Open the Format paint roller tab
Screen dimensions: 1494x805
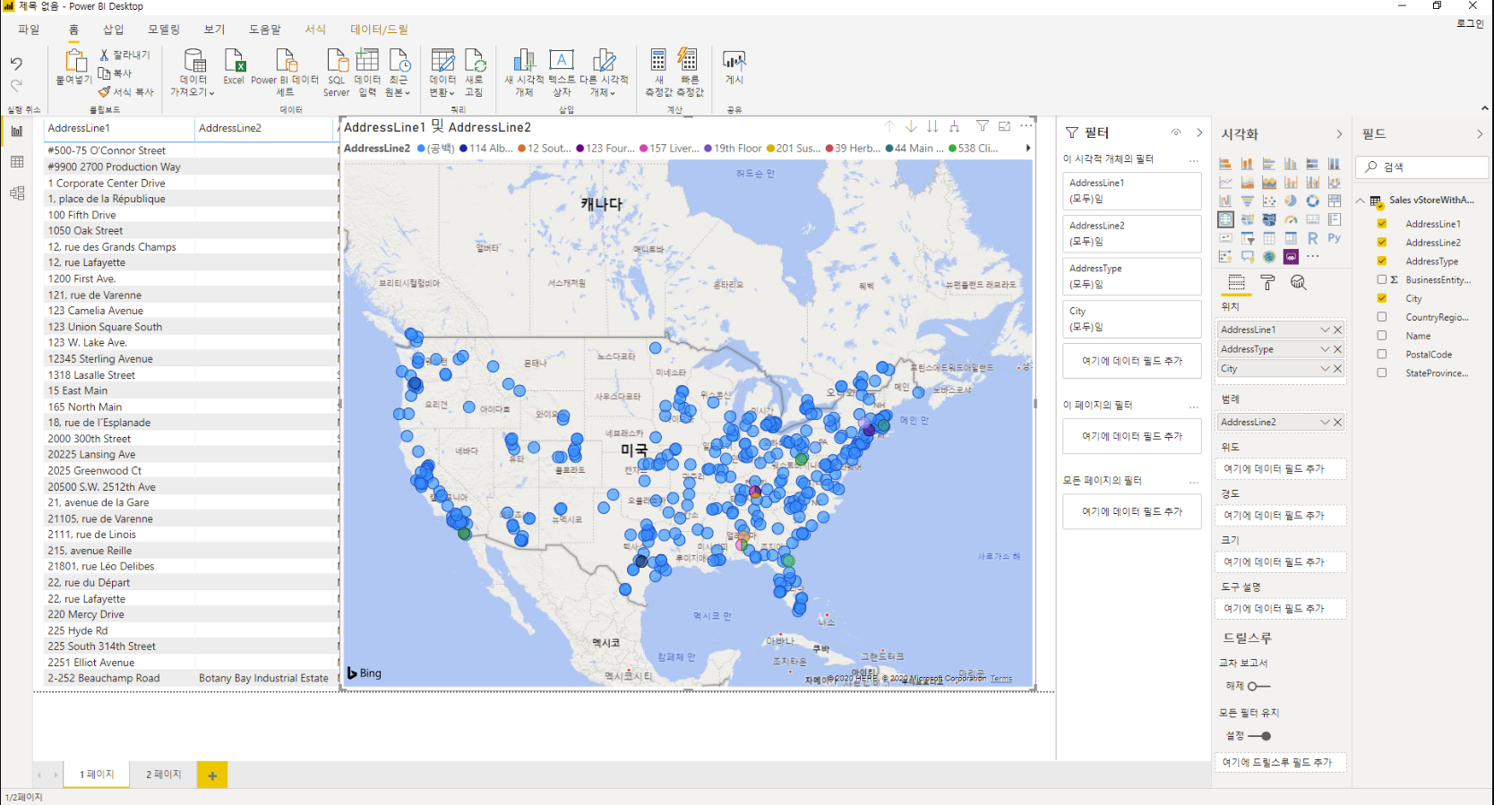pyautogui.click(x=1267, y=283)
